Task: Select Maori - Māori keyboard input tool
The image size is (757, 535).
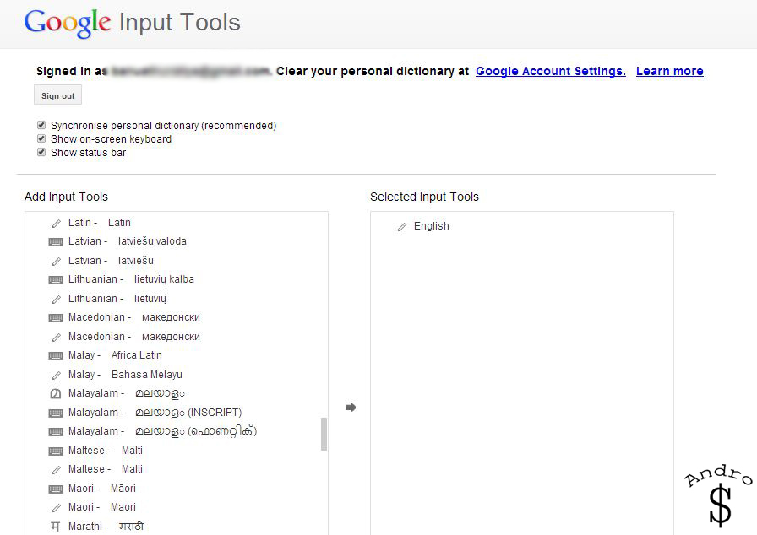Action: [101, 489]
